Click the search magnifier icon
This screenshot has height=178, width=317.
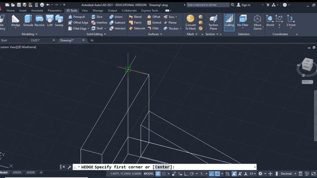232,4
